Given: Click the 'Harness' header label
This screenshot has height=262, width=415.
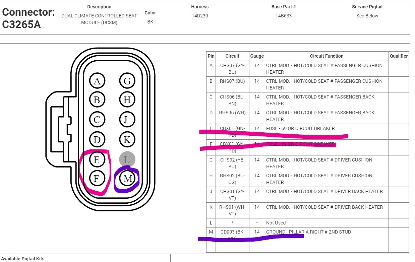Looking at the screenshot, I should 200,7.
